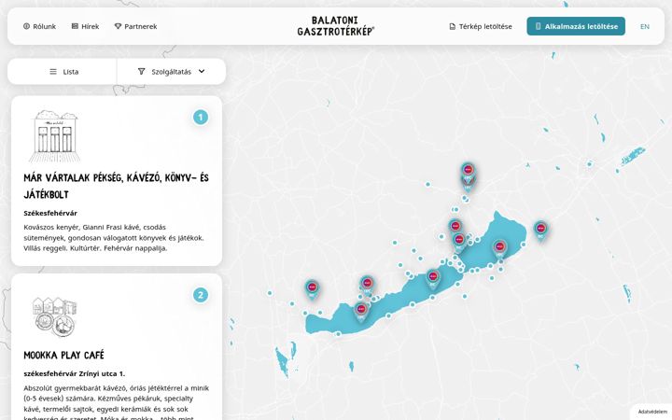Click the info icon beside Rólunk
The height and width of the screenshot is (420, 672).
click(x=26, y=26)
